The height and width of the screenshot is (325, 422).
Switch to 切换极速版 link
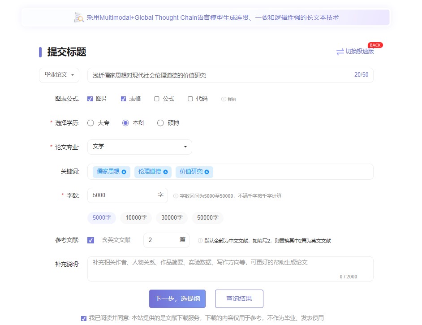359,52
